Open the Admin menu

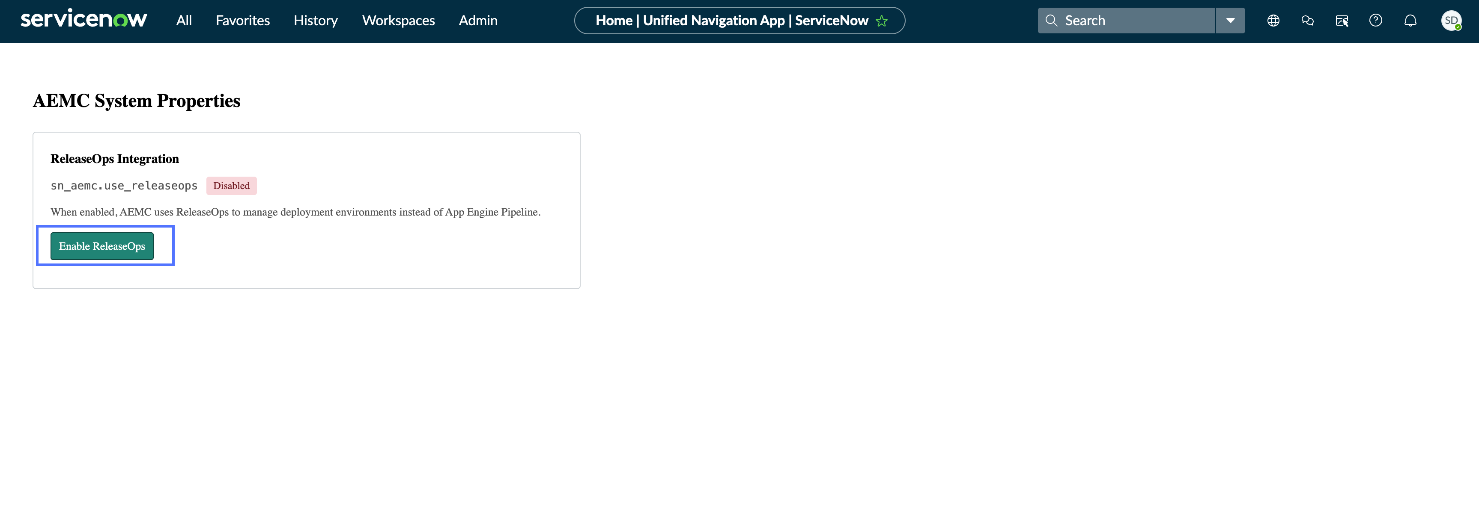click(478, 21)
